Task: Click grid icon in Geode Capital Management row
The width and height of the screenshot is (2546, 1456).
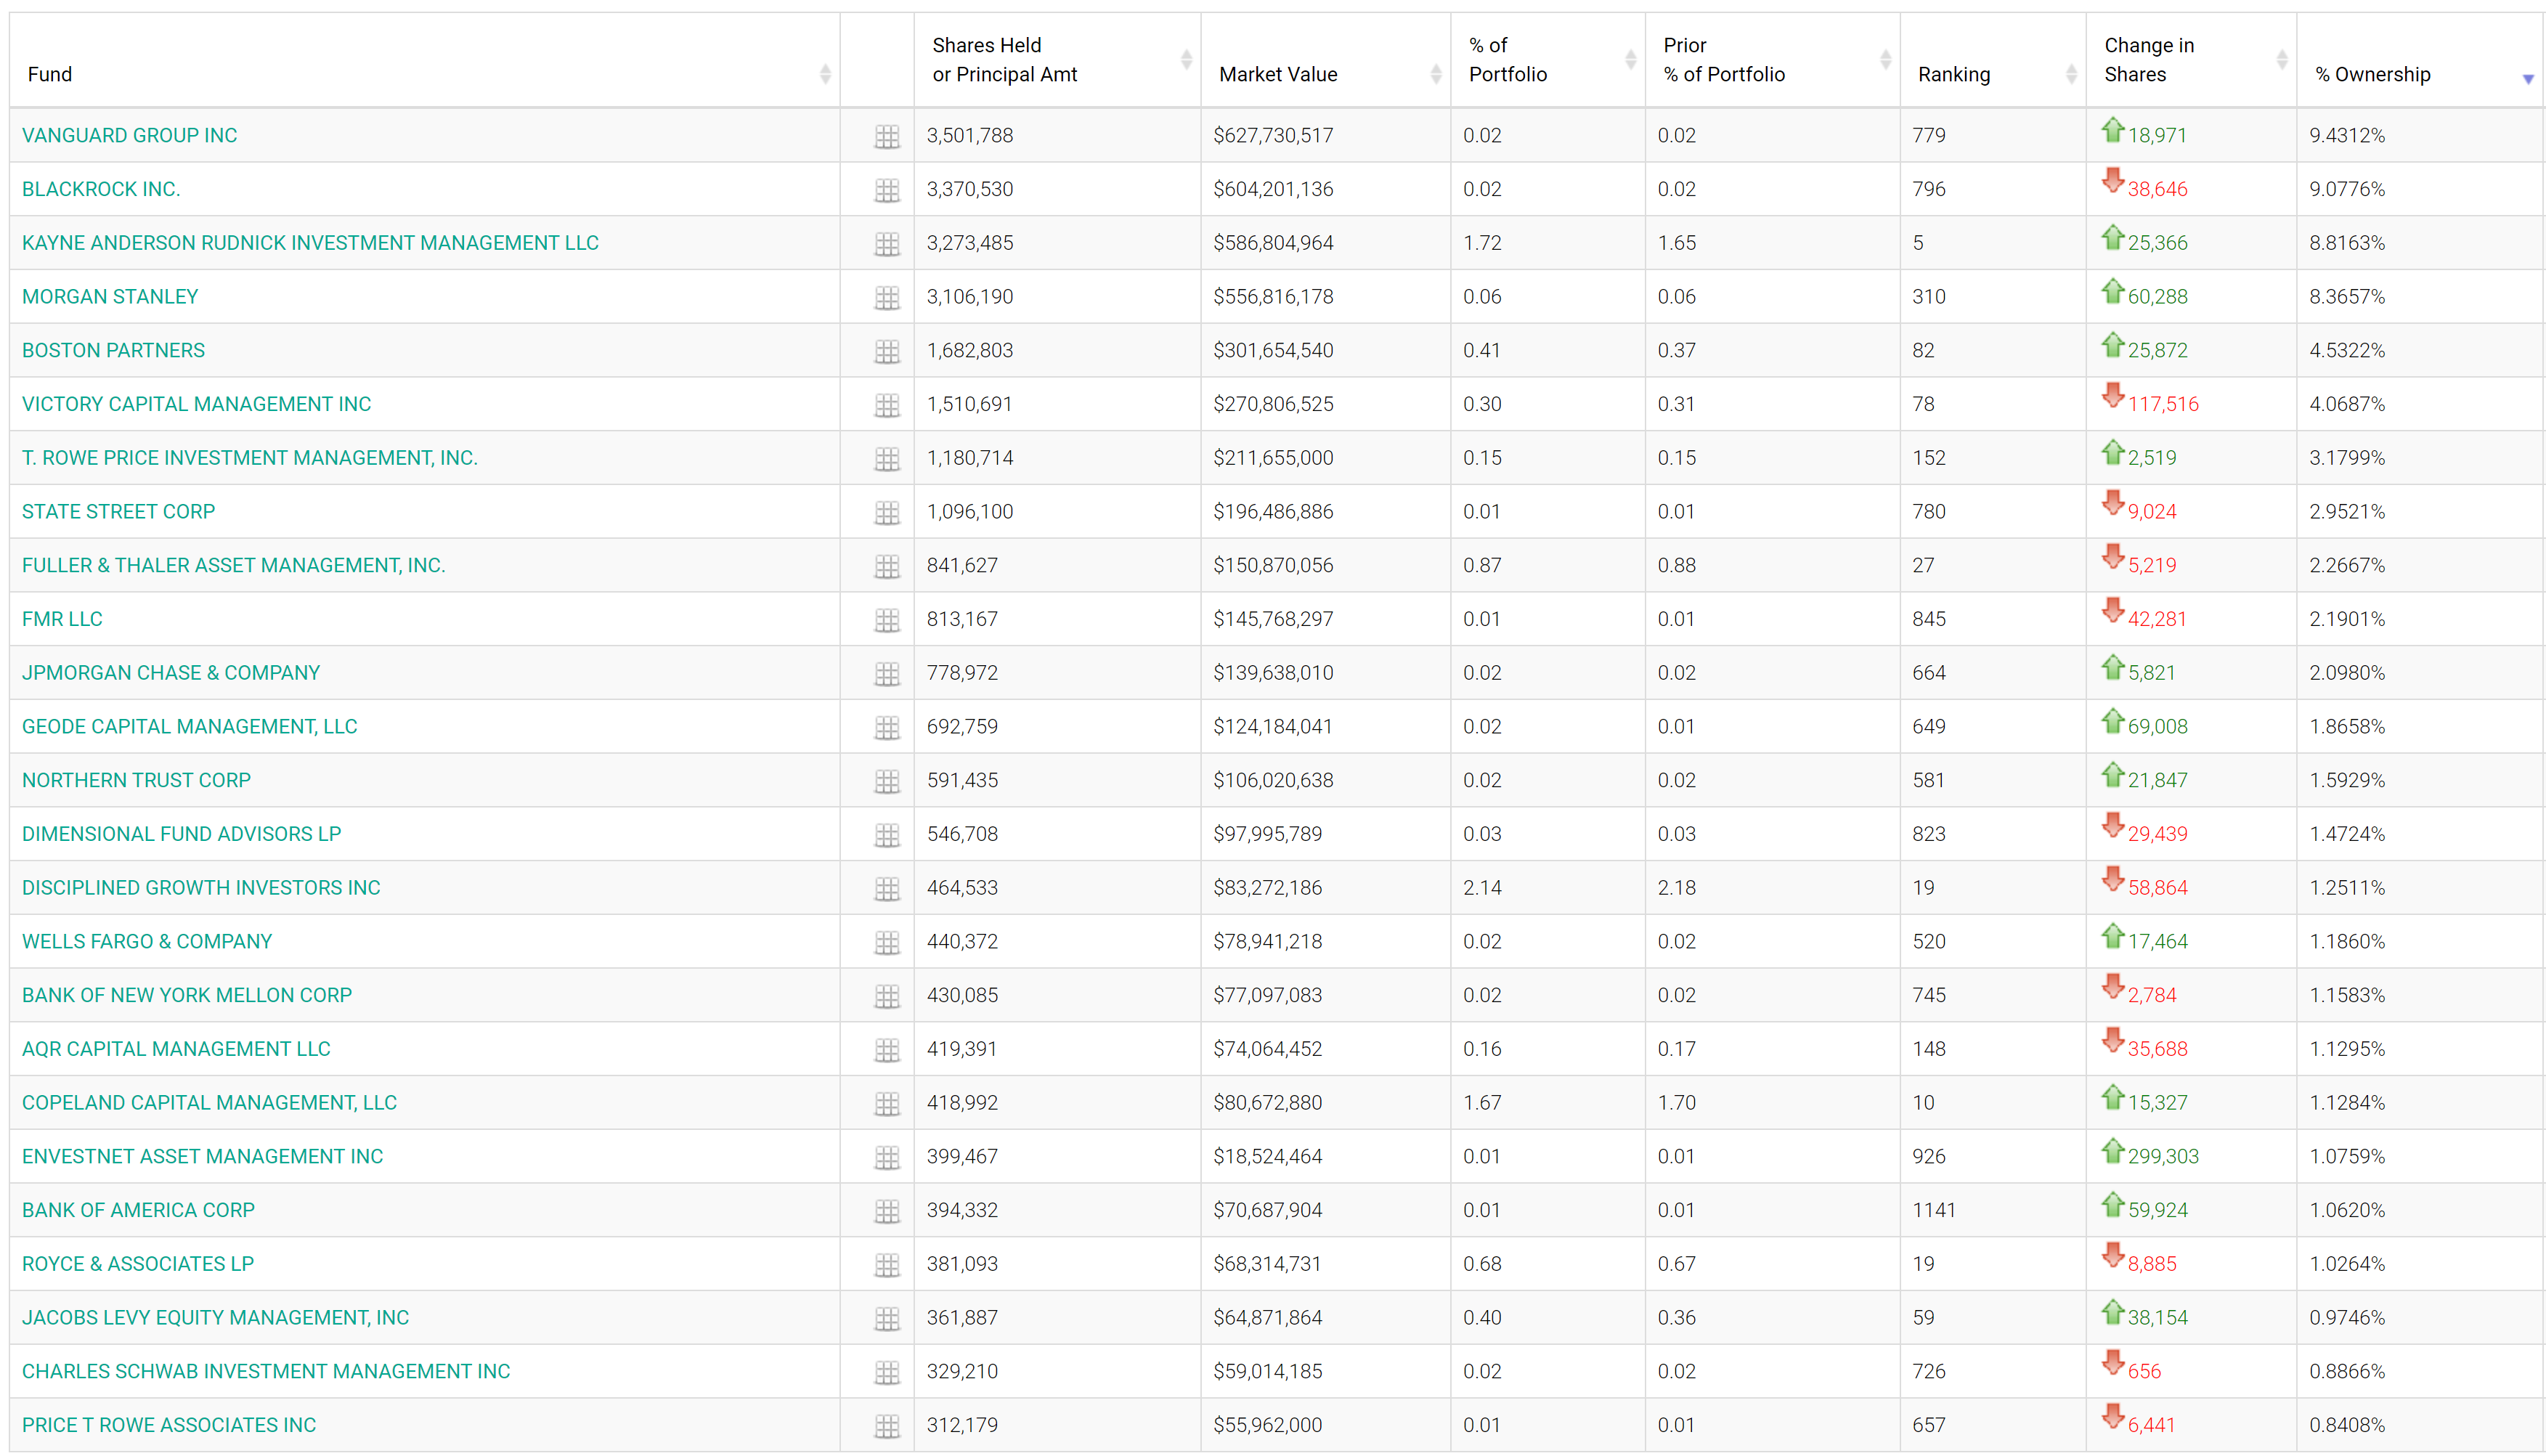Action: [x=887, y=727]
